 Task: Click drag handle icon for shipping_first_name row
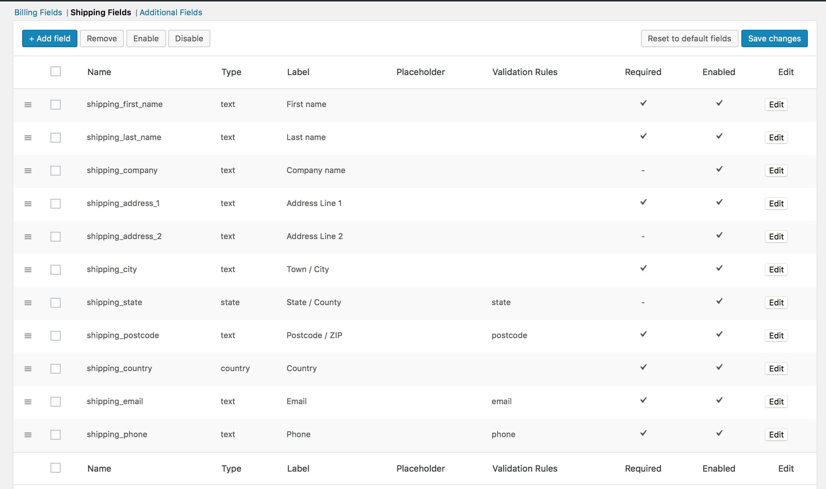click(28, 105)
